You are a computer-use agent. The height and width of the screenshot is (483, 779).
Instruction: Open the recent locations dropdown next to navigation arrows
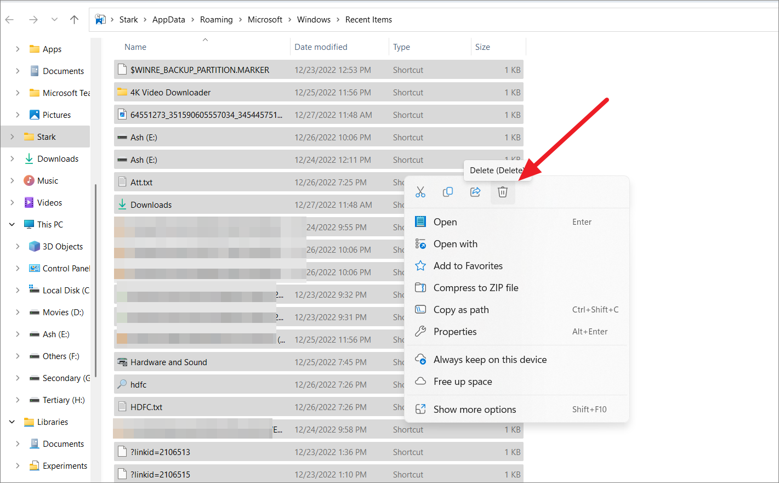(x=53, y=19)
